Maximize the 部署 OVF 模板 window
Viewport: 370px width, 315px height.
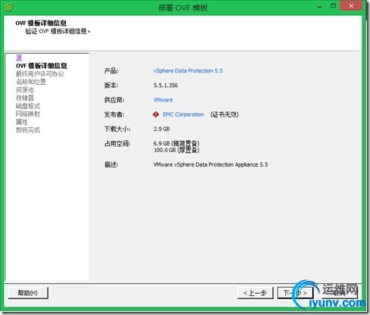(333, 6)
